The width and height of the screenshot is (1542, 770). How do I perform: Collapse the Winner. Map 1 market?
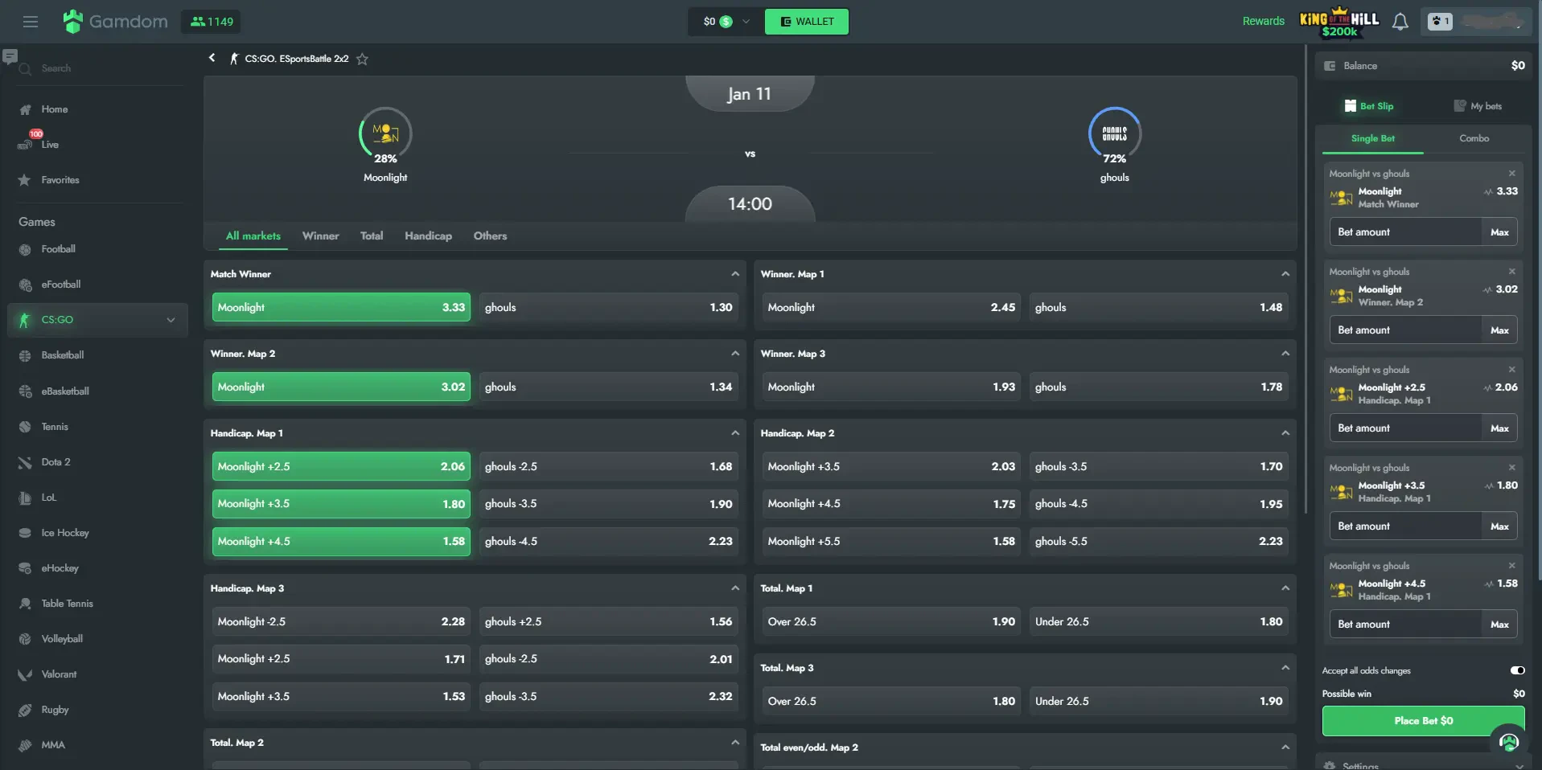coord(1285,274)
